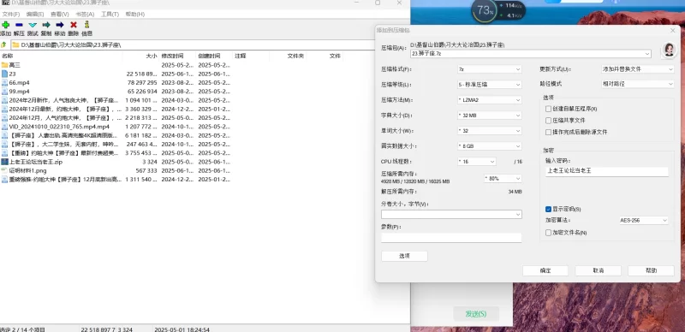Open the 更新方式 dropdown
Screen dimensions: 685x332
637,69
